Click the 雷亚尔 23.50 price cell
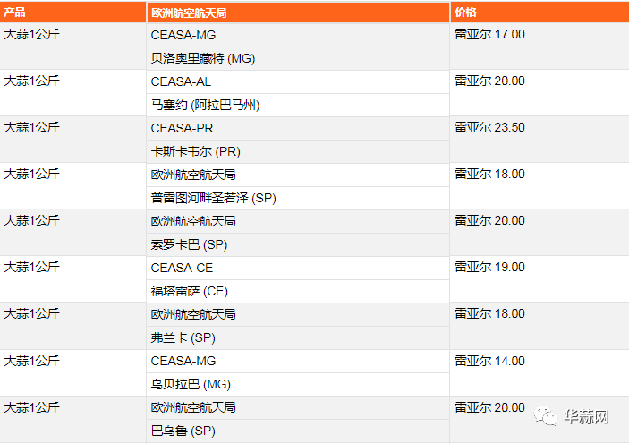Image resolution: width=629 pixels, height=444 pixels. coord(540,140)
